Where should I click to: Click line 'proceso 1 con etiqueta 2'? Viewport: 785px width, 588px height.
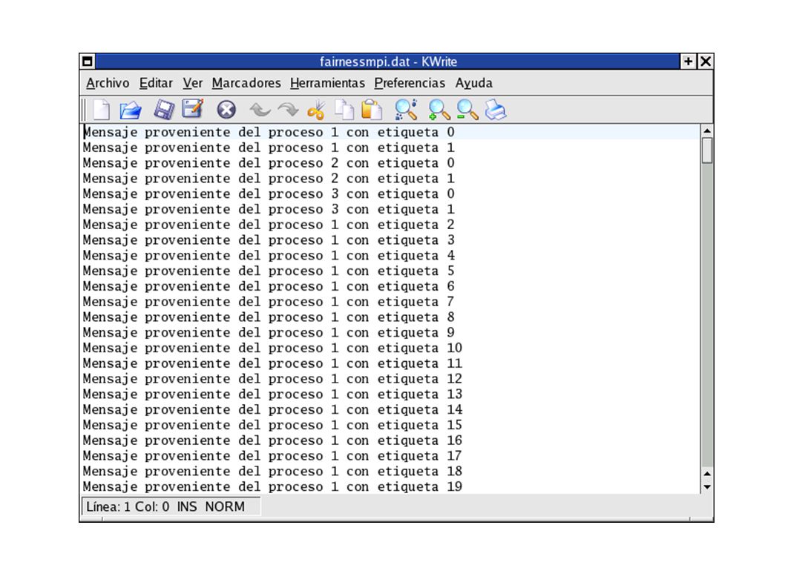click(269, 225)
